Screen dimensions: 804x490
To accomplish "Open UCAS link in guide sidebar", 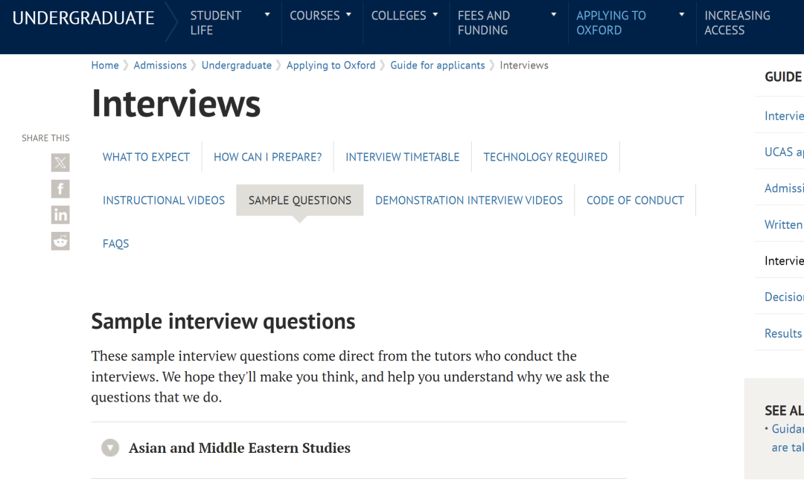I will (x=783, y=152).
